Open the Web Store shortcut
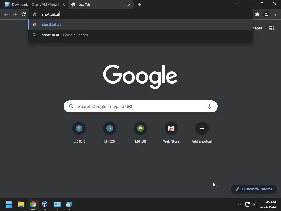The width and height of the screenshot is (281, 211). [x=171, y=133]
